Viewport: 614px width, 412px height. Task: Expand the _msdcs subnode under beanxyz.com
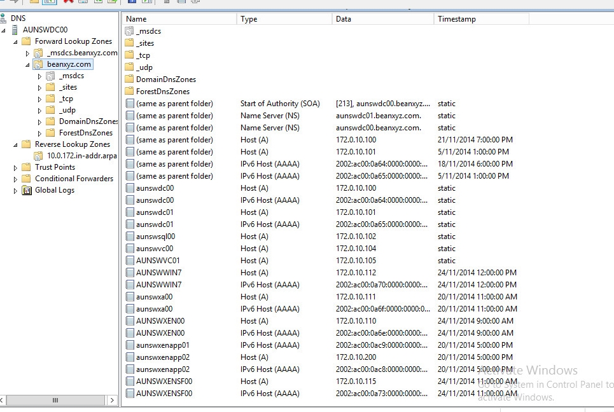39,76
